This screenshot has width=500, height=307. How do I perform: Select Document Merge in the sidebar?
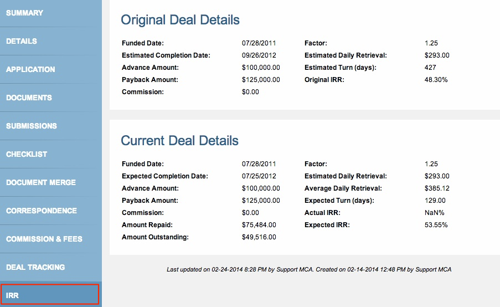(51, 182)
